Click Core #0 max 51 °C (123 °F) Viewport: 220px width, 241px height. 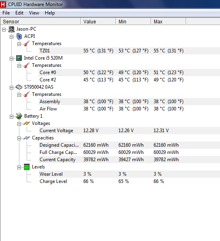pyautogui.click(x=168, y=73)
